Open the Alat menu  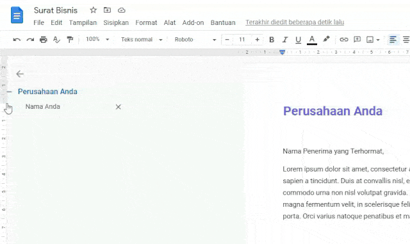click(170, 22)
